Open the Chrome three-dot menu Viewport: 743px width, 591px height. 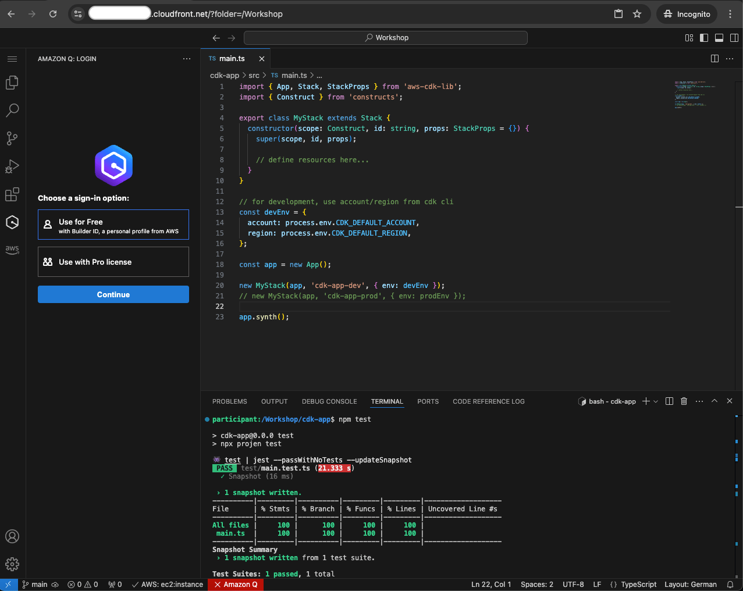pos(730,14)
